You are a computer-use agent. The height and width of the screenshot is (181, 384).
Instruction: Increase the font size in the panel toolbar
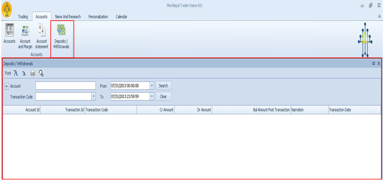pos(16,73)
